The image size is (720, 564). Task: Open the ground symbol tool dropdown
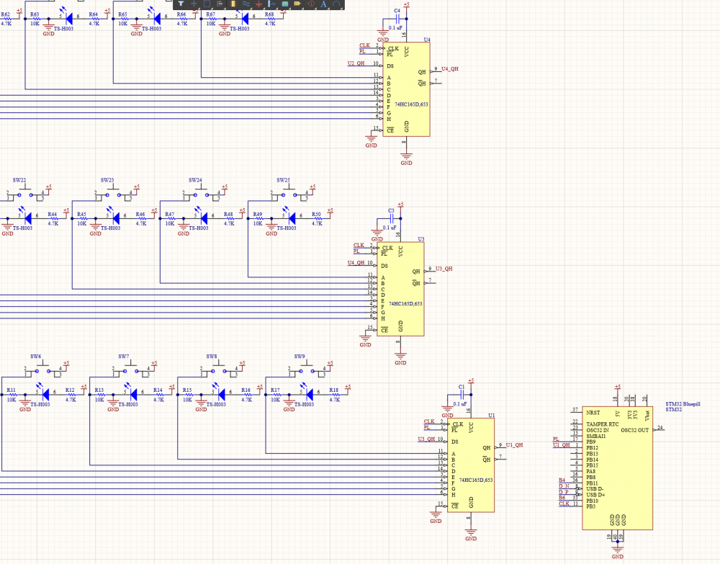pyautogui.click(x=264, y=9)
